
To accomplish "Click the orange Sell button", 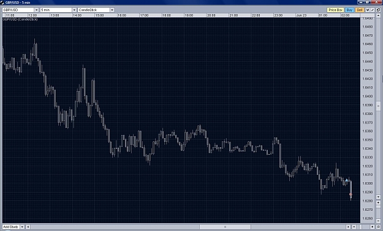I will pos(360,10).
